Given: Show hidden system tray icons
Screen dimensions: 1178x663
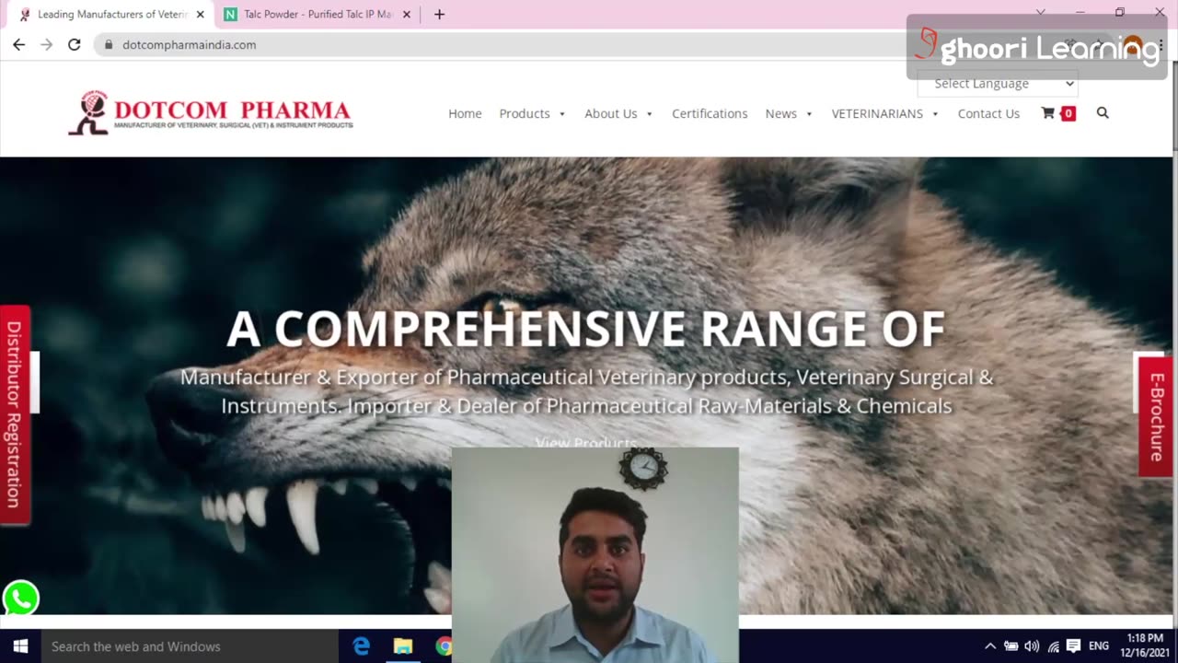Looking at the screenshot, I should tap(990, 646).
